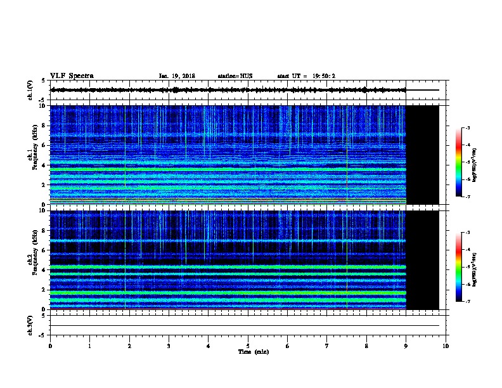Image resolution: width=502 pixels, height=388 pixels.
Task: Click "-7" label on ch.2 colorbar
Action: click(468, 301)
